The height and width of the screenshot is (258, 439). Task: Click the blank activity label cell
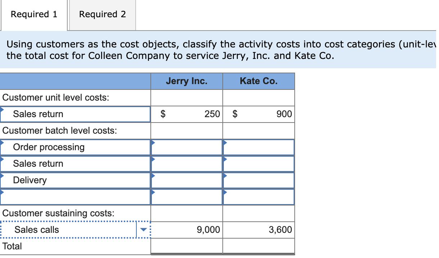pos(72,197)
